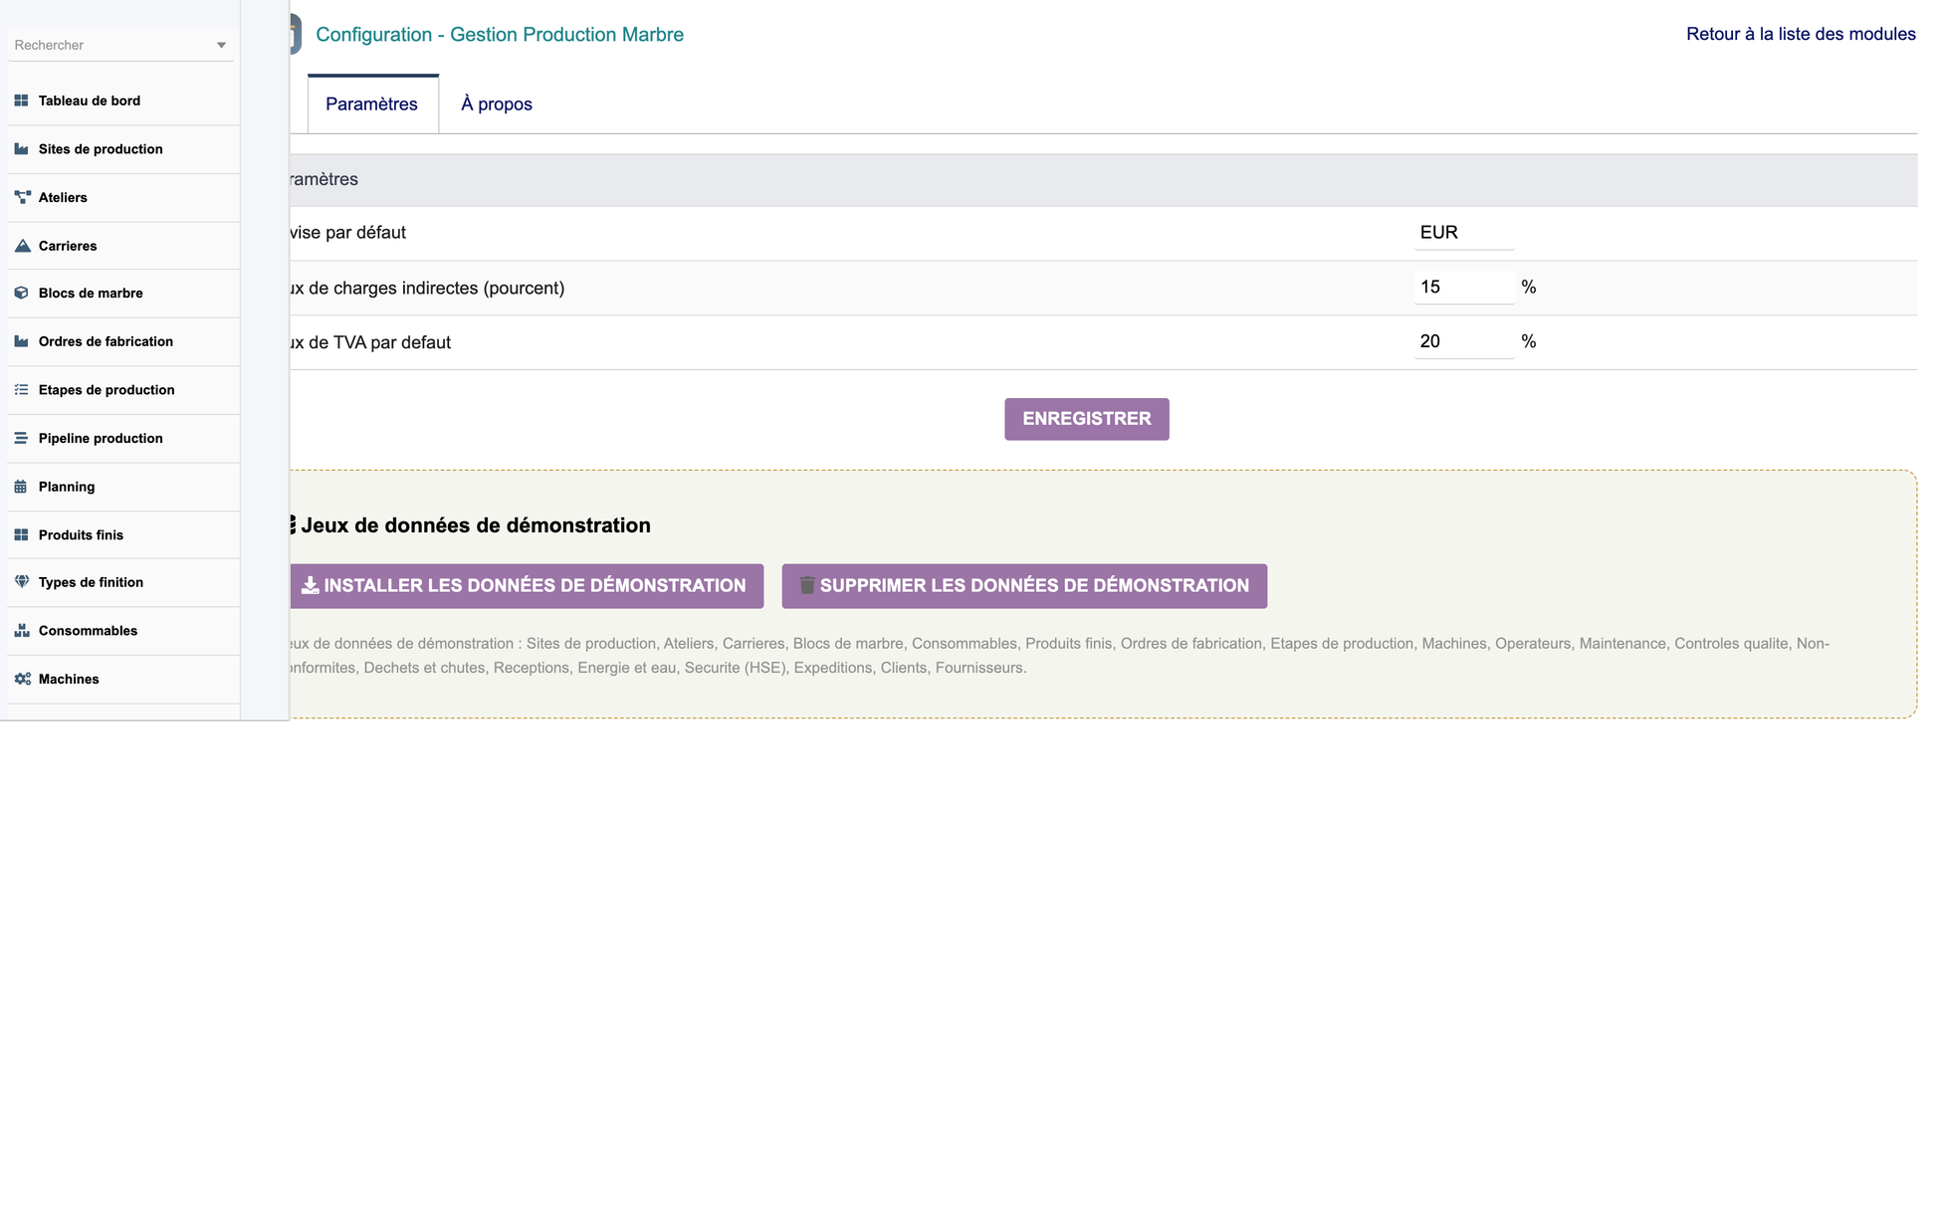Click the Machines gears icon
The image size is (1937, 1210).
22,679
